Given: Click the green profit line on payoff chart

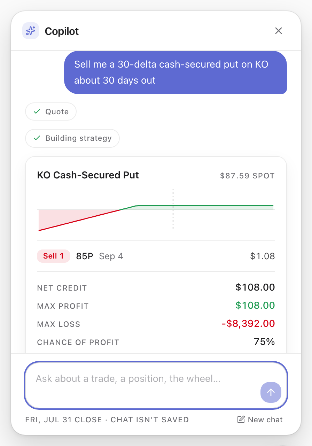Looking at the screenshot, I should click(205, 206).
